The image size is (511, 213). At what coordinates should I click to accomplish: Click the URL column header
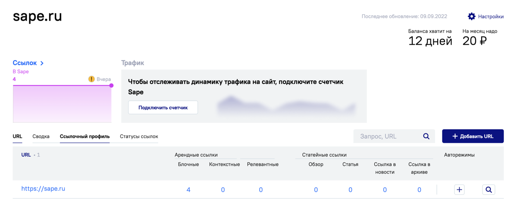coord(26,155)
